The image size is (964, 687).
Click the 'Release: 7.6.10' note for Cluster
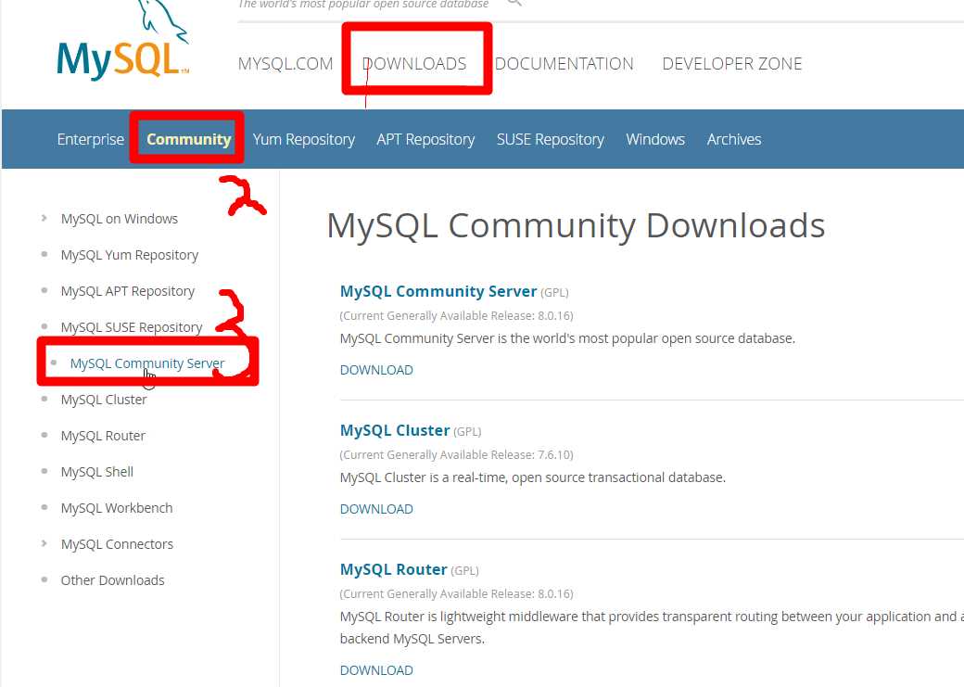[x=456, y=454]
